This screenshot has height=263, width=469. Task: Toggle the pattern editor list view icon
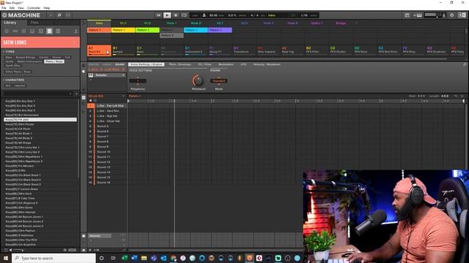coord(84,97)
